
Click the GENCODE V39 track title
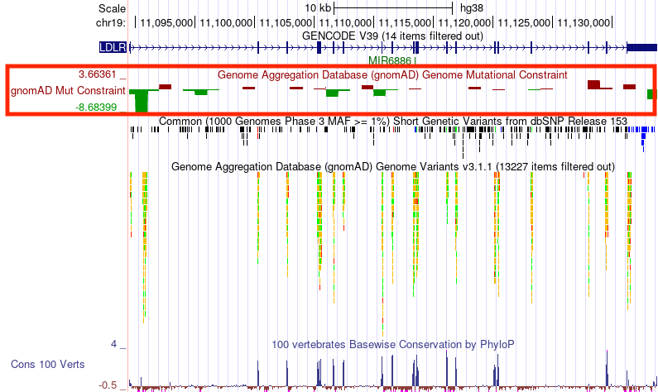point(392,36)
